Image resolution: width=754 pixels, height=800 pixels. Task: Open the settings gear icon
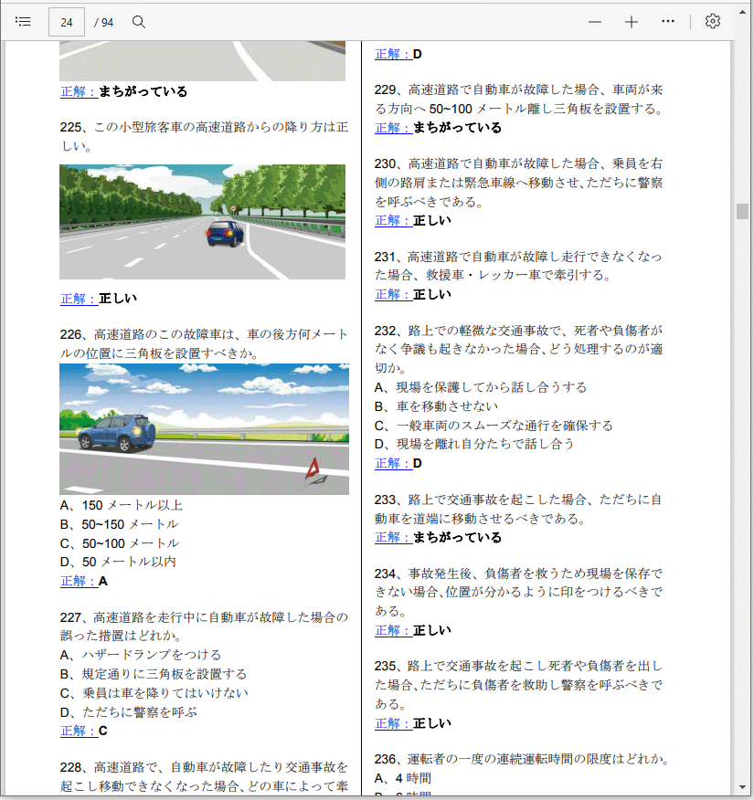713,22
